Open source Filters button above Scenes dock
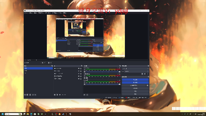The width and height of the screenshot is (206, 116). coord(50,63)
